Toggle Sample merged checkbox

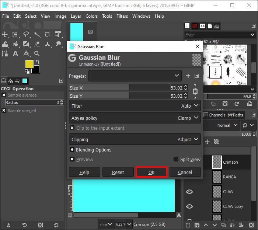4,111
